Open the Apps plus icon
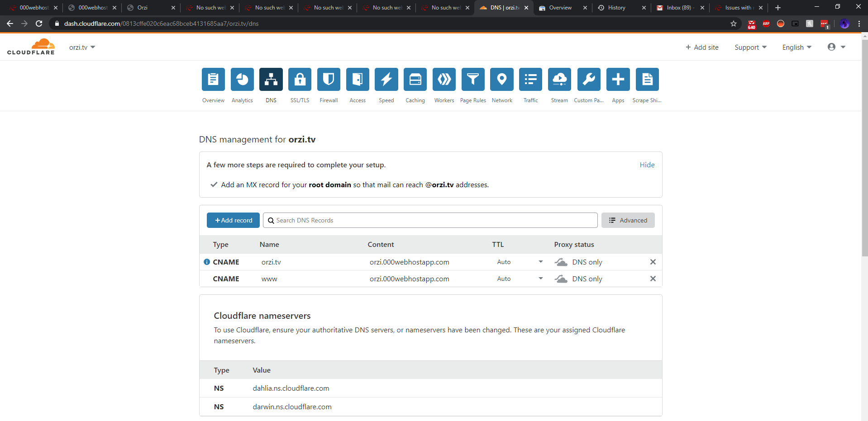The image size is (868, 421). pyautogui.click(x=618, y=80)
